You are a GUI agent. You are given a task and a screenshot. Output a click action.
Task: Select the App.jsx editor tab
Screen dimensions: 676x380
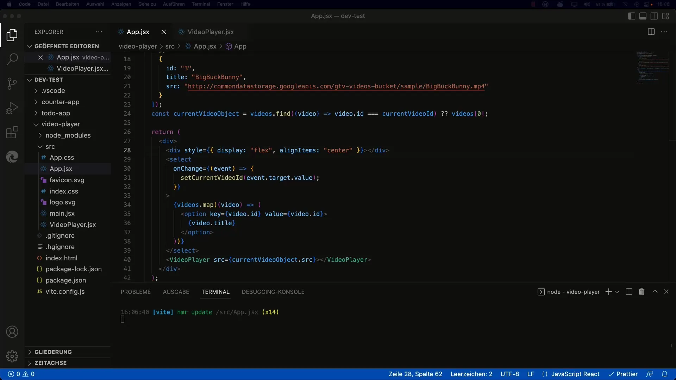(x=138, y=32)
